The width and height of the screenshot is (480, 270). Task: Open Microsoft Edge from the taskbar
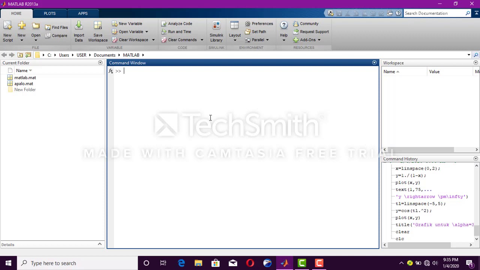[181, 263]
